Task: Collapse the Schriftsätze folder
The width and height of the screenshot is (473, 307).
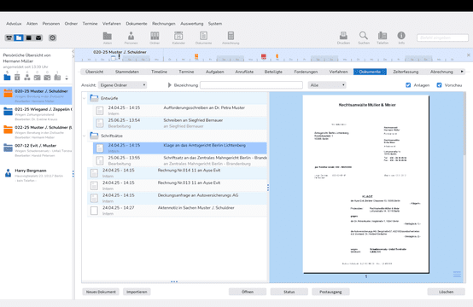Action: pos(85,136)
